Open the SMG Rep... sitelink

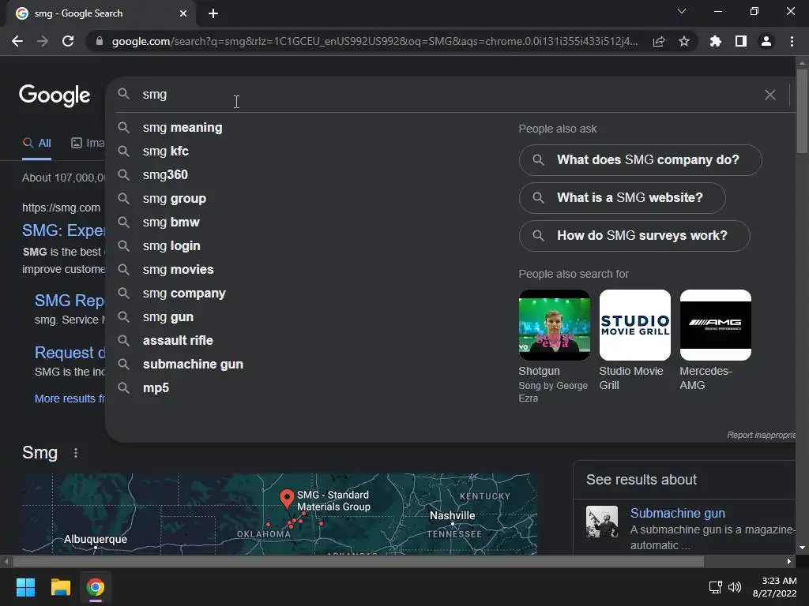pos(70,301)
